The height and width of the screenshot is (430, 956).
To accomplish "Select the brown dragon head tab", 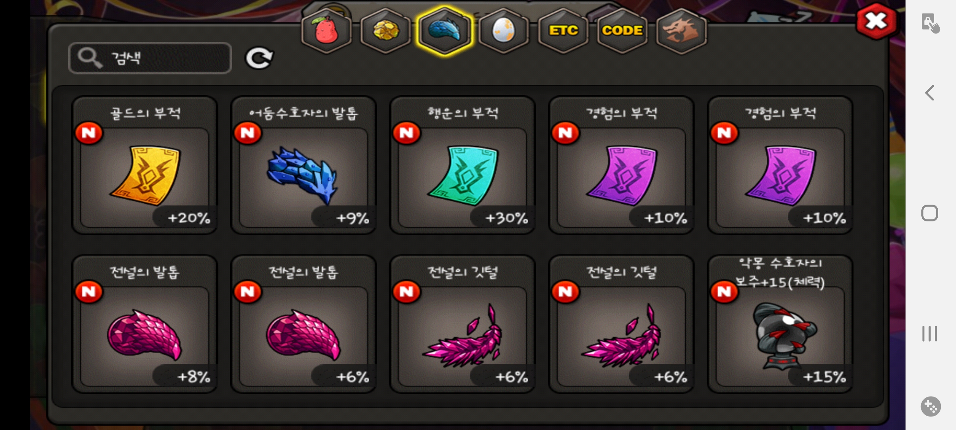I will [681, 31].
